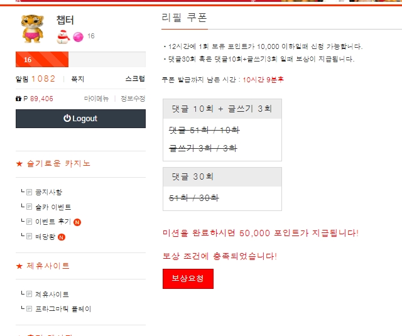Open the 쪽지 messages link
Screen dimensions: 402x336
[78, 79]
